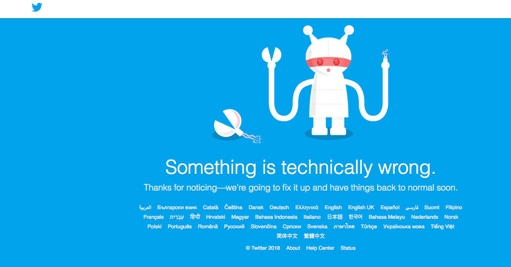Select Русский language link
The width and height of the screenshot is (511, 267).
coord(234,227)
